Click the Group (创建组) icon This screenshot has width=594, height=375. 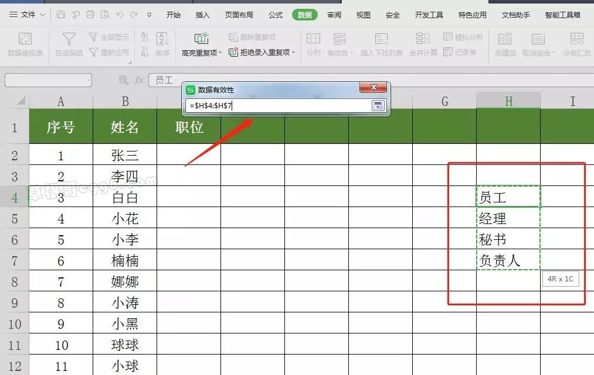pos(504,39)
